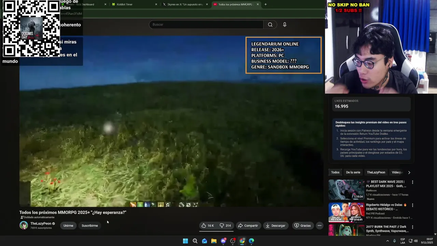Click the Suscribirme button
Viewport: 437px width, 246px height.
(90, 225)
